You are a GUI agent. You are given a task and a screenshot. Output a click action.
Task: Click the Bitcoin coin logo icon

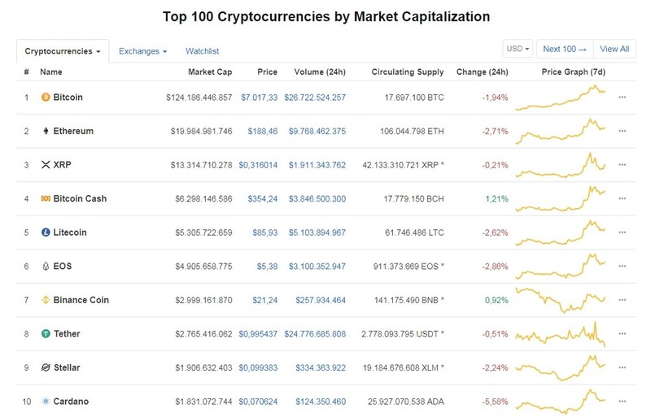(x=46, y=97)
